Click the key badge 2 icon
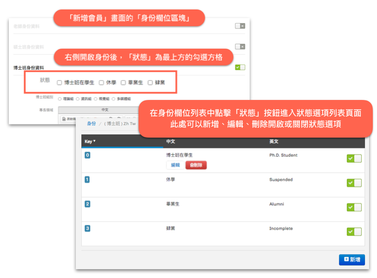377x278 pixels. [x=87, y=204]
